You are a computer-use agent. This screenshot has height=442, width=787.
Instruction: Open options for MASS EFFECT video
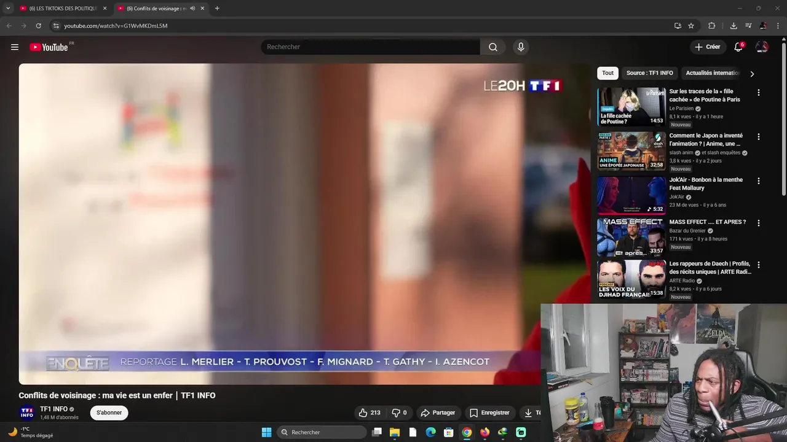(x=758, y=223)
